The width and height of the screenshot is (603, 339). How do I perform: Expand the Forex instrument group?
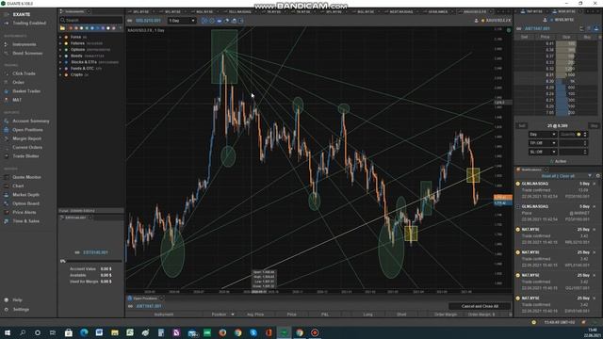pos(60,38)
